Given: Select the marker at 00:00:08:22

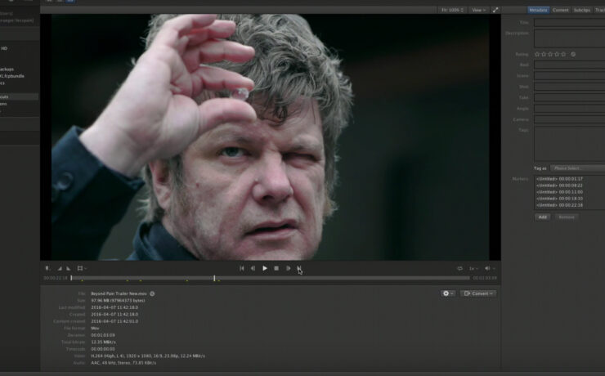Looking at the screenshot, I should click(559, 186).
